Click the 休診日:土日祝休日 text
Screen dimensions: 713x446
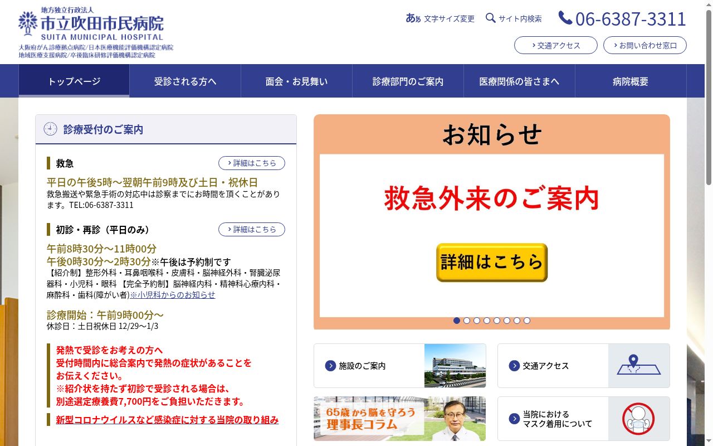(x=102, y=326)
